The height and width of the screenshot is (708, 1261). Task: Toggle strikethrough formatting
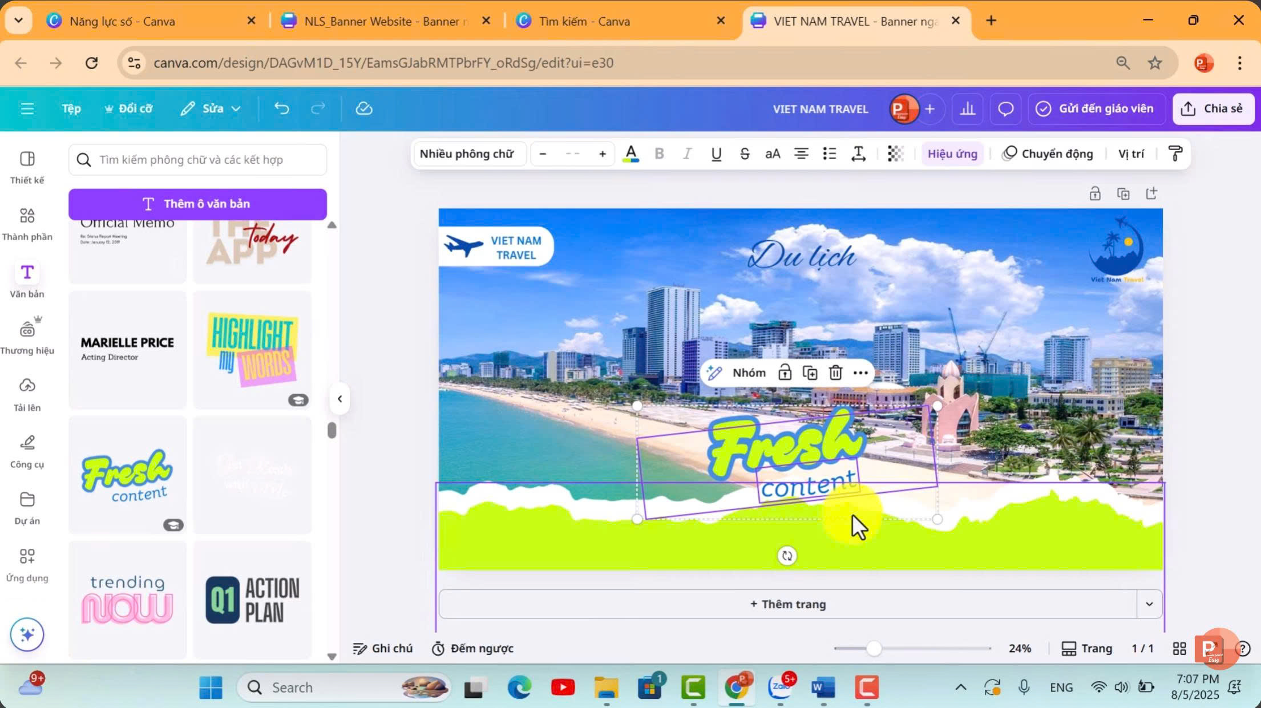tap(745, 153)
